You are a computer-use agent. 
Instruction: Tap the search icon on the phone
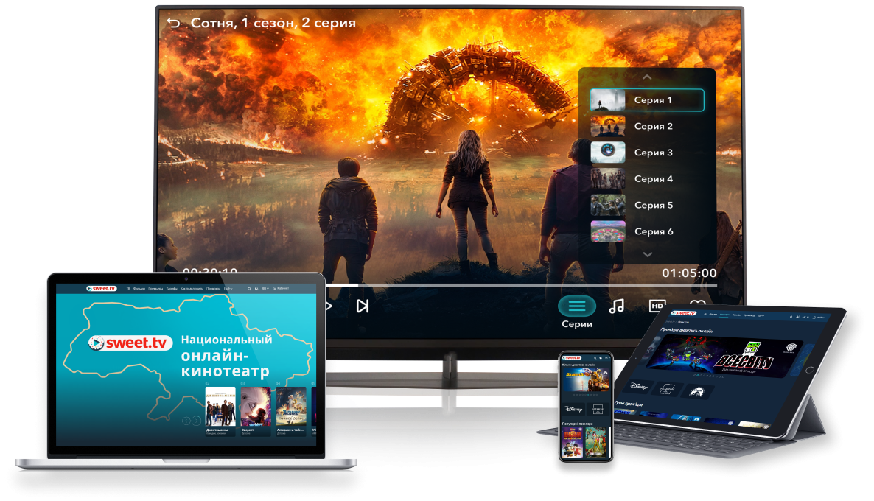tap(595, 358)
